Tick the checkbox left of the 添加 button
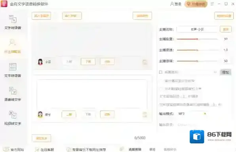Screen dimensions: 236x152 tap(161, 72)
